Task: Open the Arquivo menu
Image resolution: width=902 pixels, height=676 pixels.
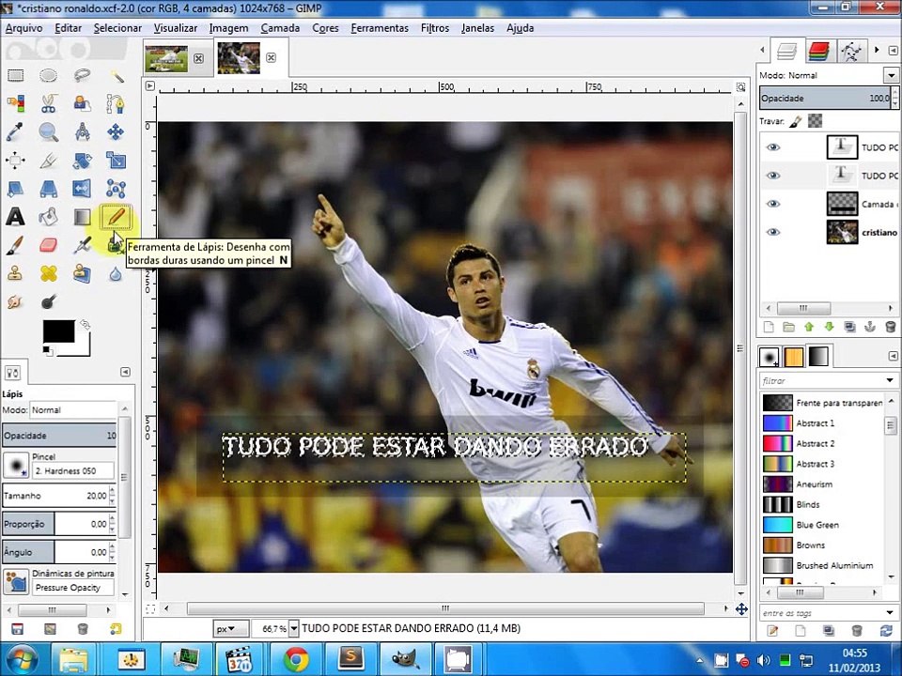Action: [x=23, y=27]
